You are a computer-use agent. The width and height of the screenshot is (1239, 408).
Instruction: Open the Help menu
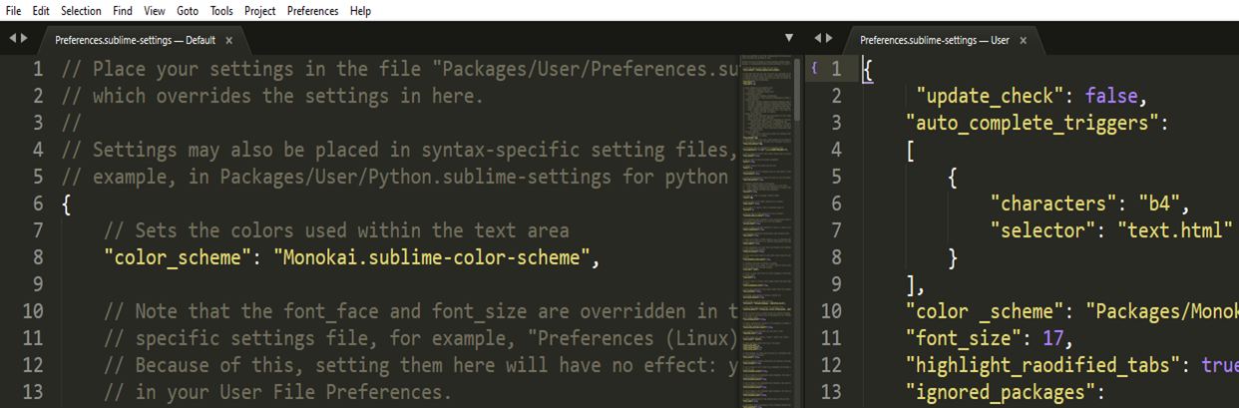[x=361, y=11]
